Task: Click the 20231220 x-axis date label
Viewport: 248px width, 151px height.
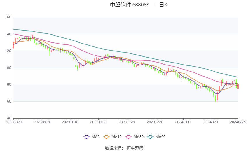Action: point(155,122)
